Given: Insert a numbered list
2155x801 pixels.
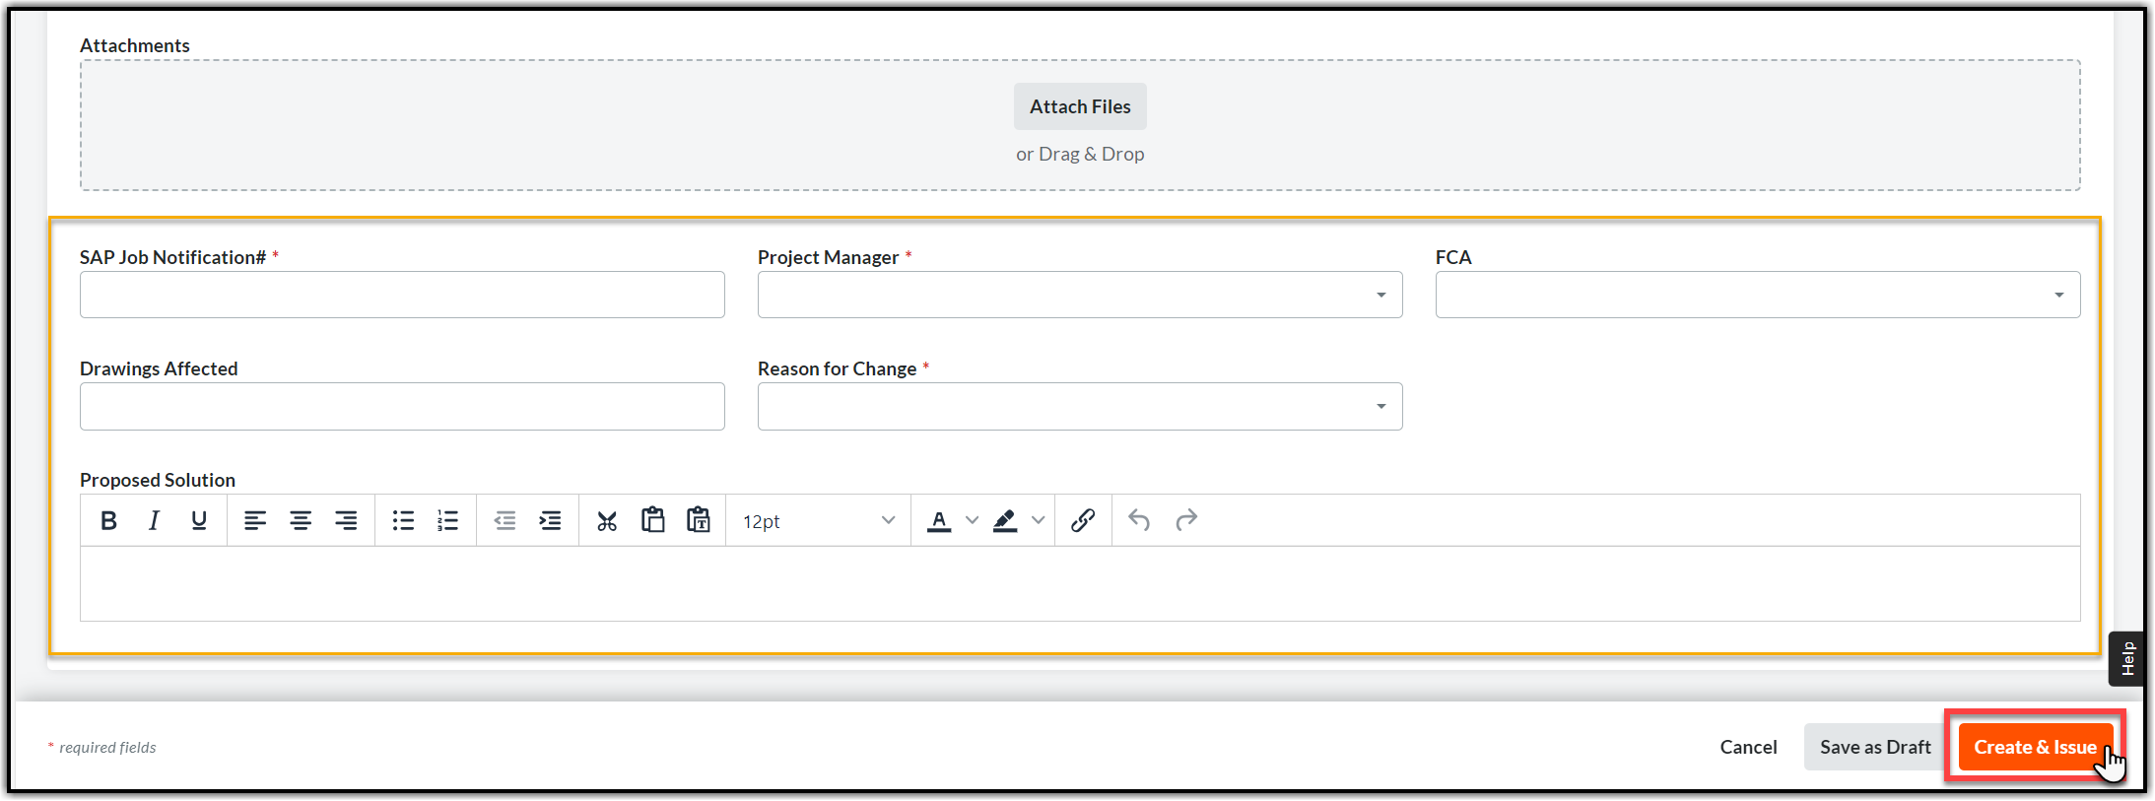Looking at the screenshot, I should click(448, 520).
